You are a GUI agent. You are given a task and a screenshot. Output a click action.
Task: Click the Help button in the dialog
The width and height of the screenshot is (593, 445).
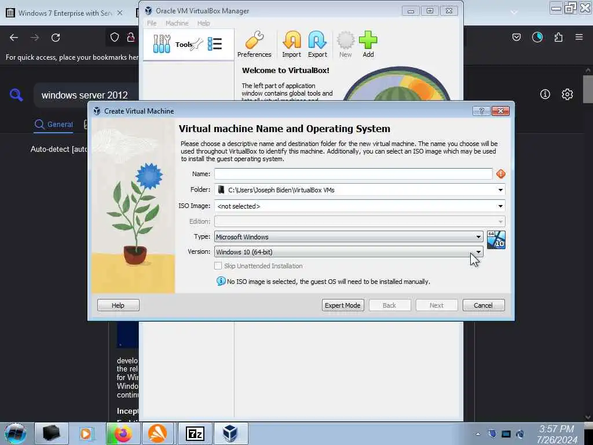click(x=118, y=305)
